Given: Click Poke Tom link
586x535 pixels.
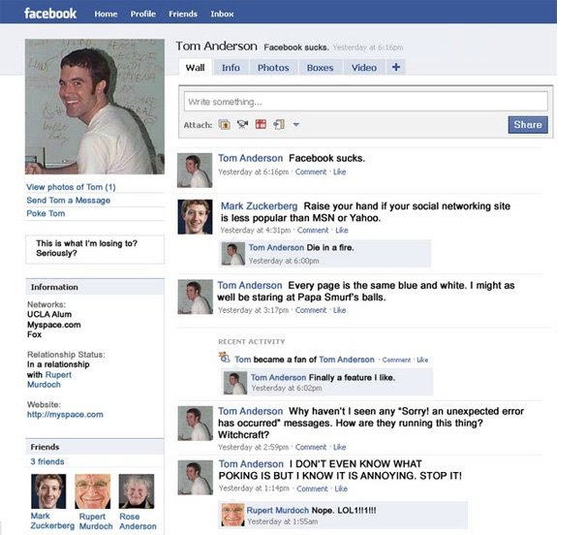Looking at the screenshot, I should click(x=46, y=213).
